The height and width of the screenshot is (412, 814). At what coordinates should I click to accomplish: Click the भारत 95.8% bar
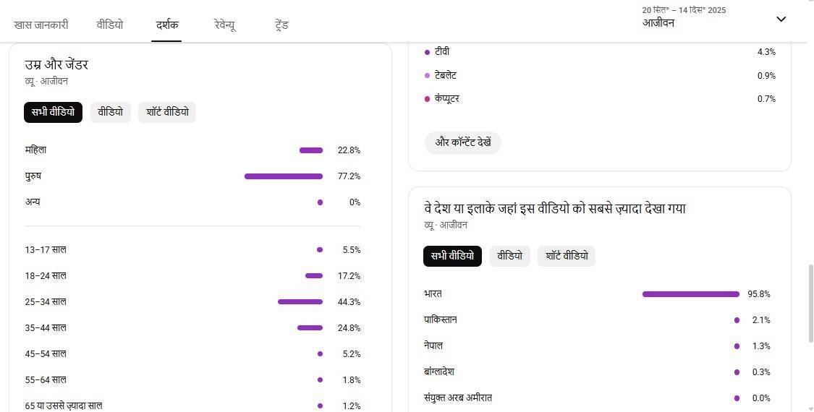[690, 294]
